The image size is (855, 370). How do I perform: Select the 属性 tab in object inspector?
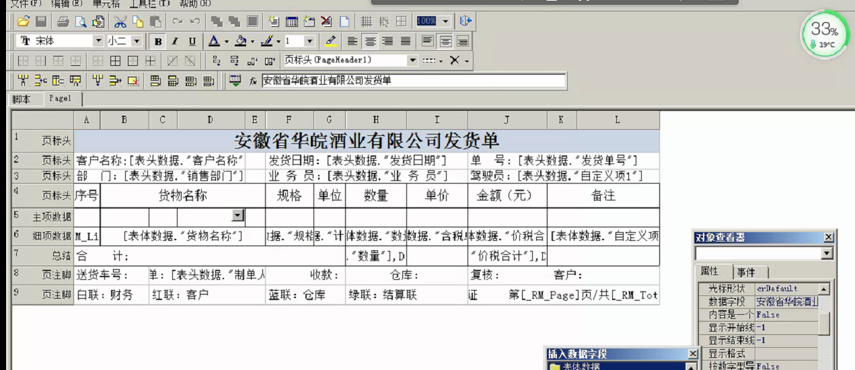point(710,271)
